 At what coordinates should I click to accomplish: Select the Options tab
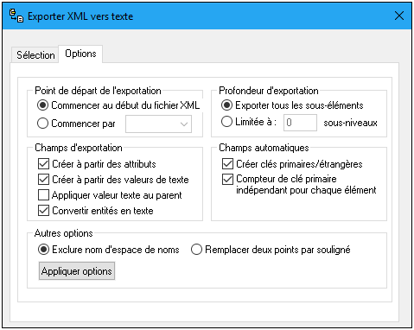[x=80, y=54]
